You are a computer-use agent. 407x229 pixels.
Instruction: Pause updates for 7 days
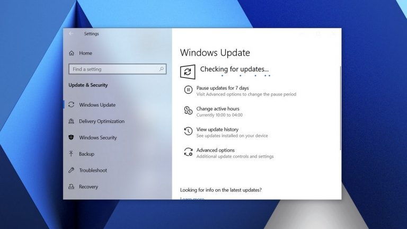pyautogui.click(x=223, y=88)
